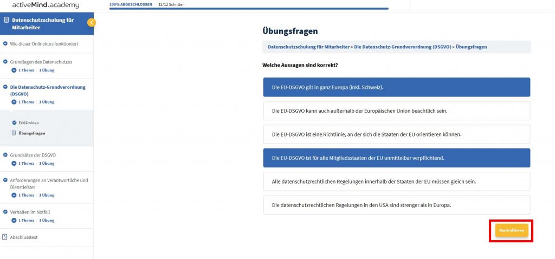Click breadcrumb link 'Die Datenschutz-Grundverordnung (DSGVO)'
555x259 pixels.
[x=403, y=47]
